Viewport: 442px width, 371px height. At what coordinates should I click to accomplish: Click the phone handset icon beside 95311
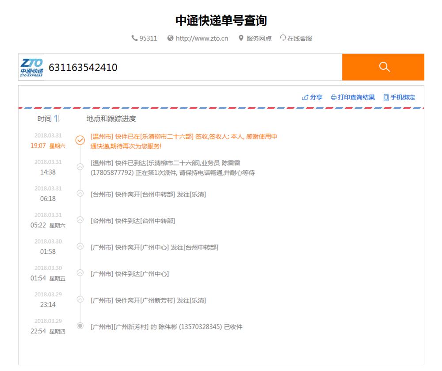134,38
